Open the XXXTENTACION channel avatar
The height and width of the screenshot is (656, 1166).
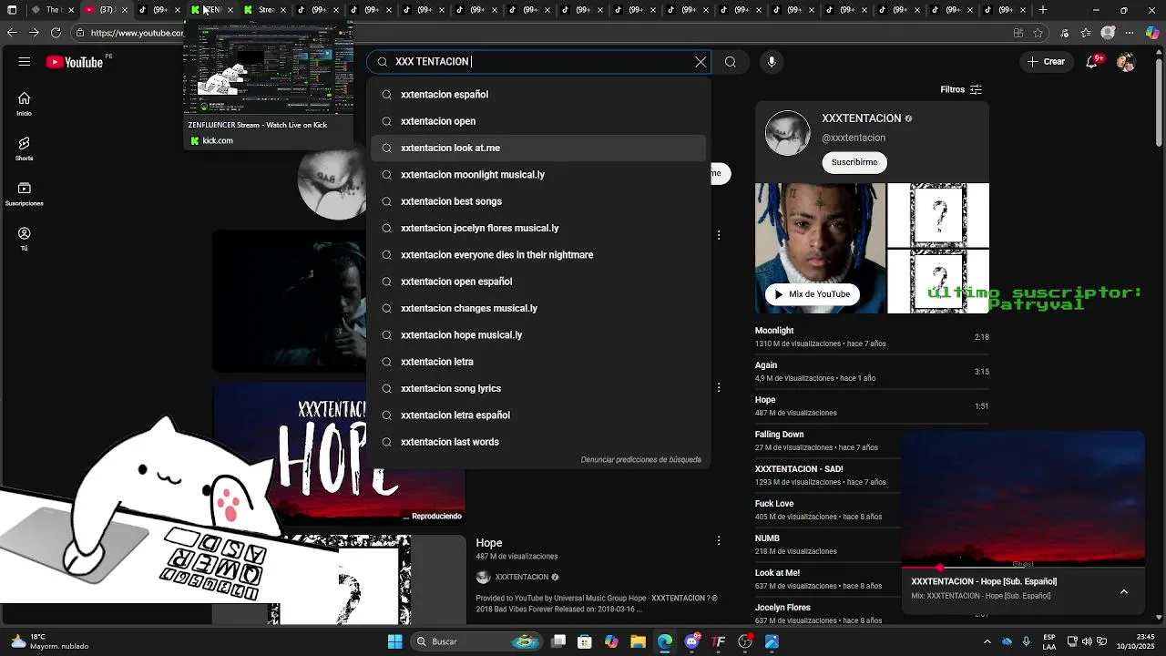point(787,133)
